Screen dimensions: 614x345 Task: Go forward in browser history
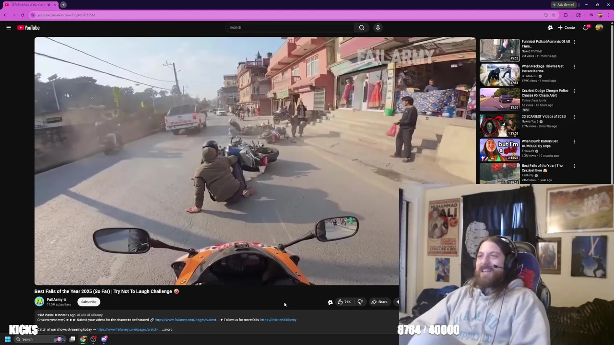pos(14,15)
